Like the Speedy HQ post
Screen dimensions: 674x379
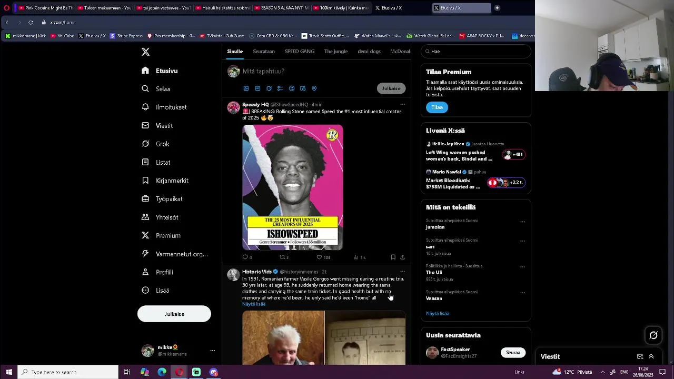[323, 257]
